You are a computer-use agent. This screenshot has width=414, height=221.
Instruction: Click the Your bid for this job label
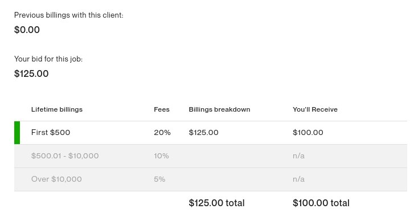pos(48,59)
